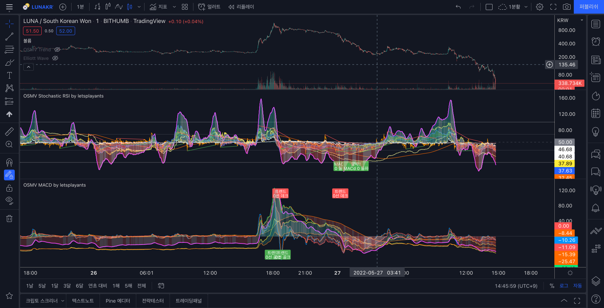Add a symbol to compare with plus icon
This screenshot has width=604, height=308.
[x=63, y=7]
